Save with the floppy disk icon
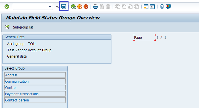 coord(64,7)
